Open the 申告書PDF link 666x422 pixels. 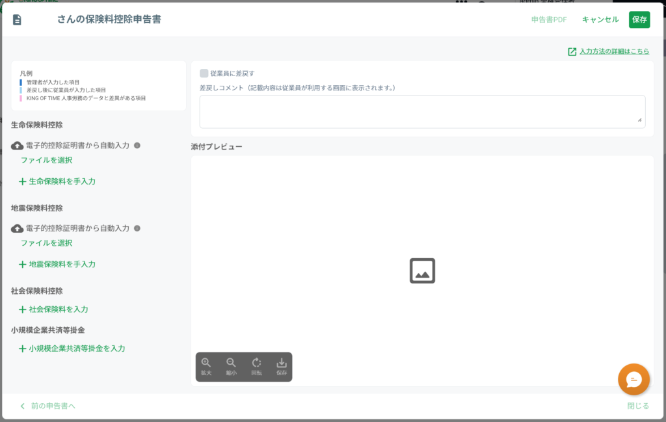point(549,20)
